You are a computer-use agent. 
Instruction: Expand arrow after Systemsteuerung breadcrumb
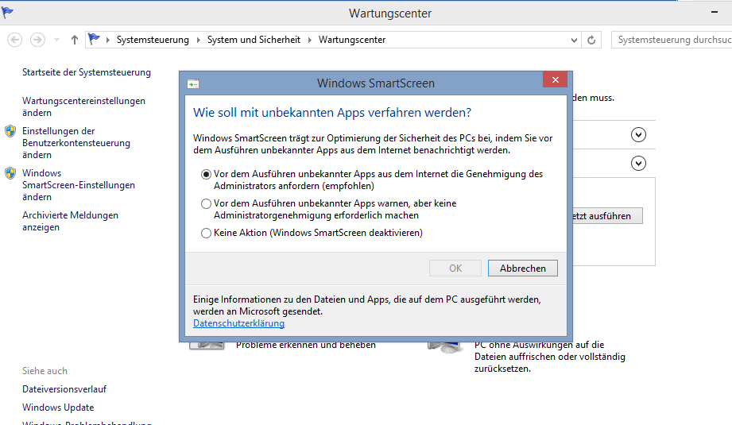click(199, 41)
